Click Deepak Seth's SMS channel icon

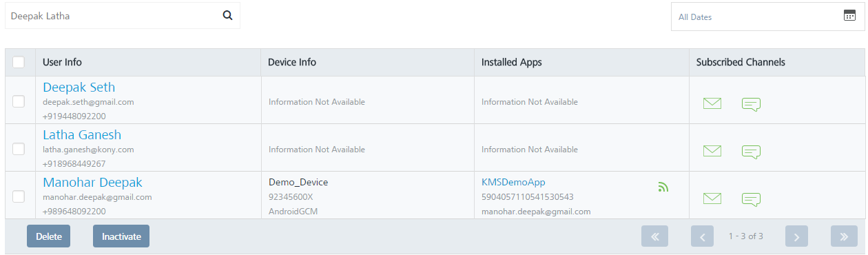[x=751, y=105]
